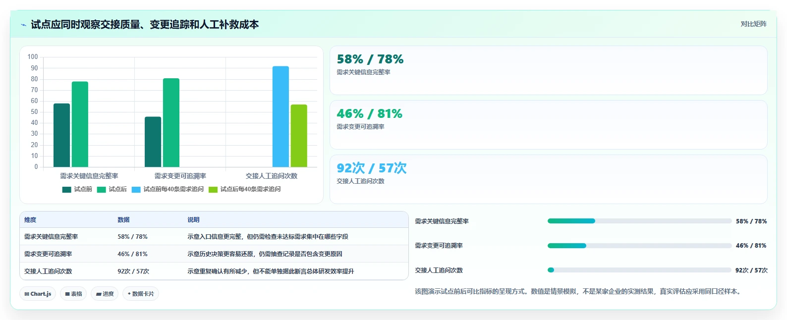This screenshot has width=787, height=320.
Task: Click the 示意入口信息更完整 description cell
Action: point(268,237)
